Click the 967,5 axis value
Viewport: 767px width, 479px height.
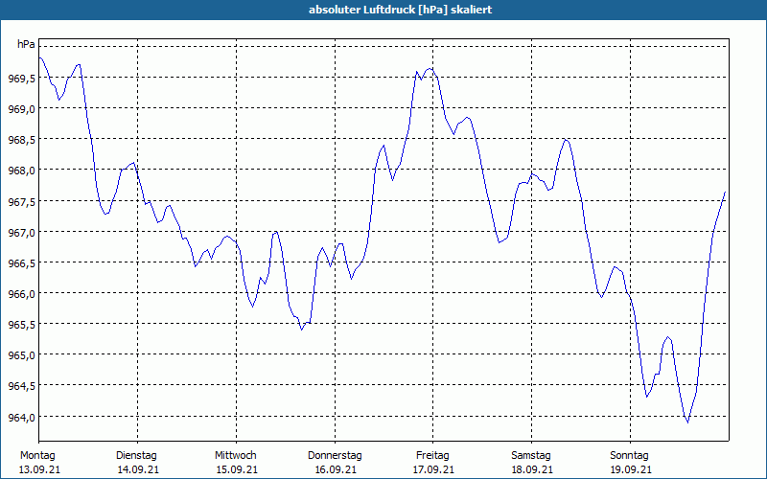[x=22, y=201]
